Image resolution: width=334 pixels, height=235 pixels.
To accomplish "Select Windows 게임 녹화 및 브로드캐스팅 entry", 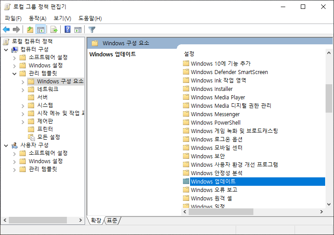I will point(234,131).
